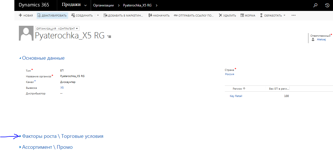Expand Факторы роста \ Торговые условия section
The image size is (333, 158).
[x=61, y=136]
